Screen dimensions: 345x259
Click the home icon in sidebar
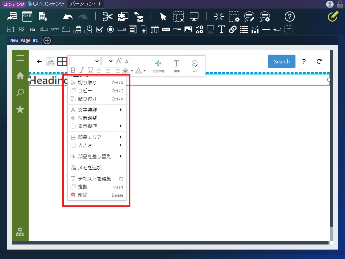tap(20, 76)
